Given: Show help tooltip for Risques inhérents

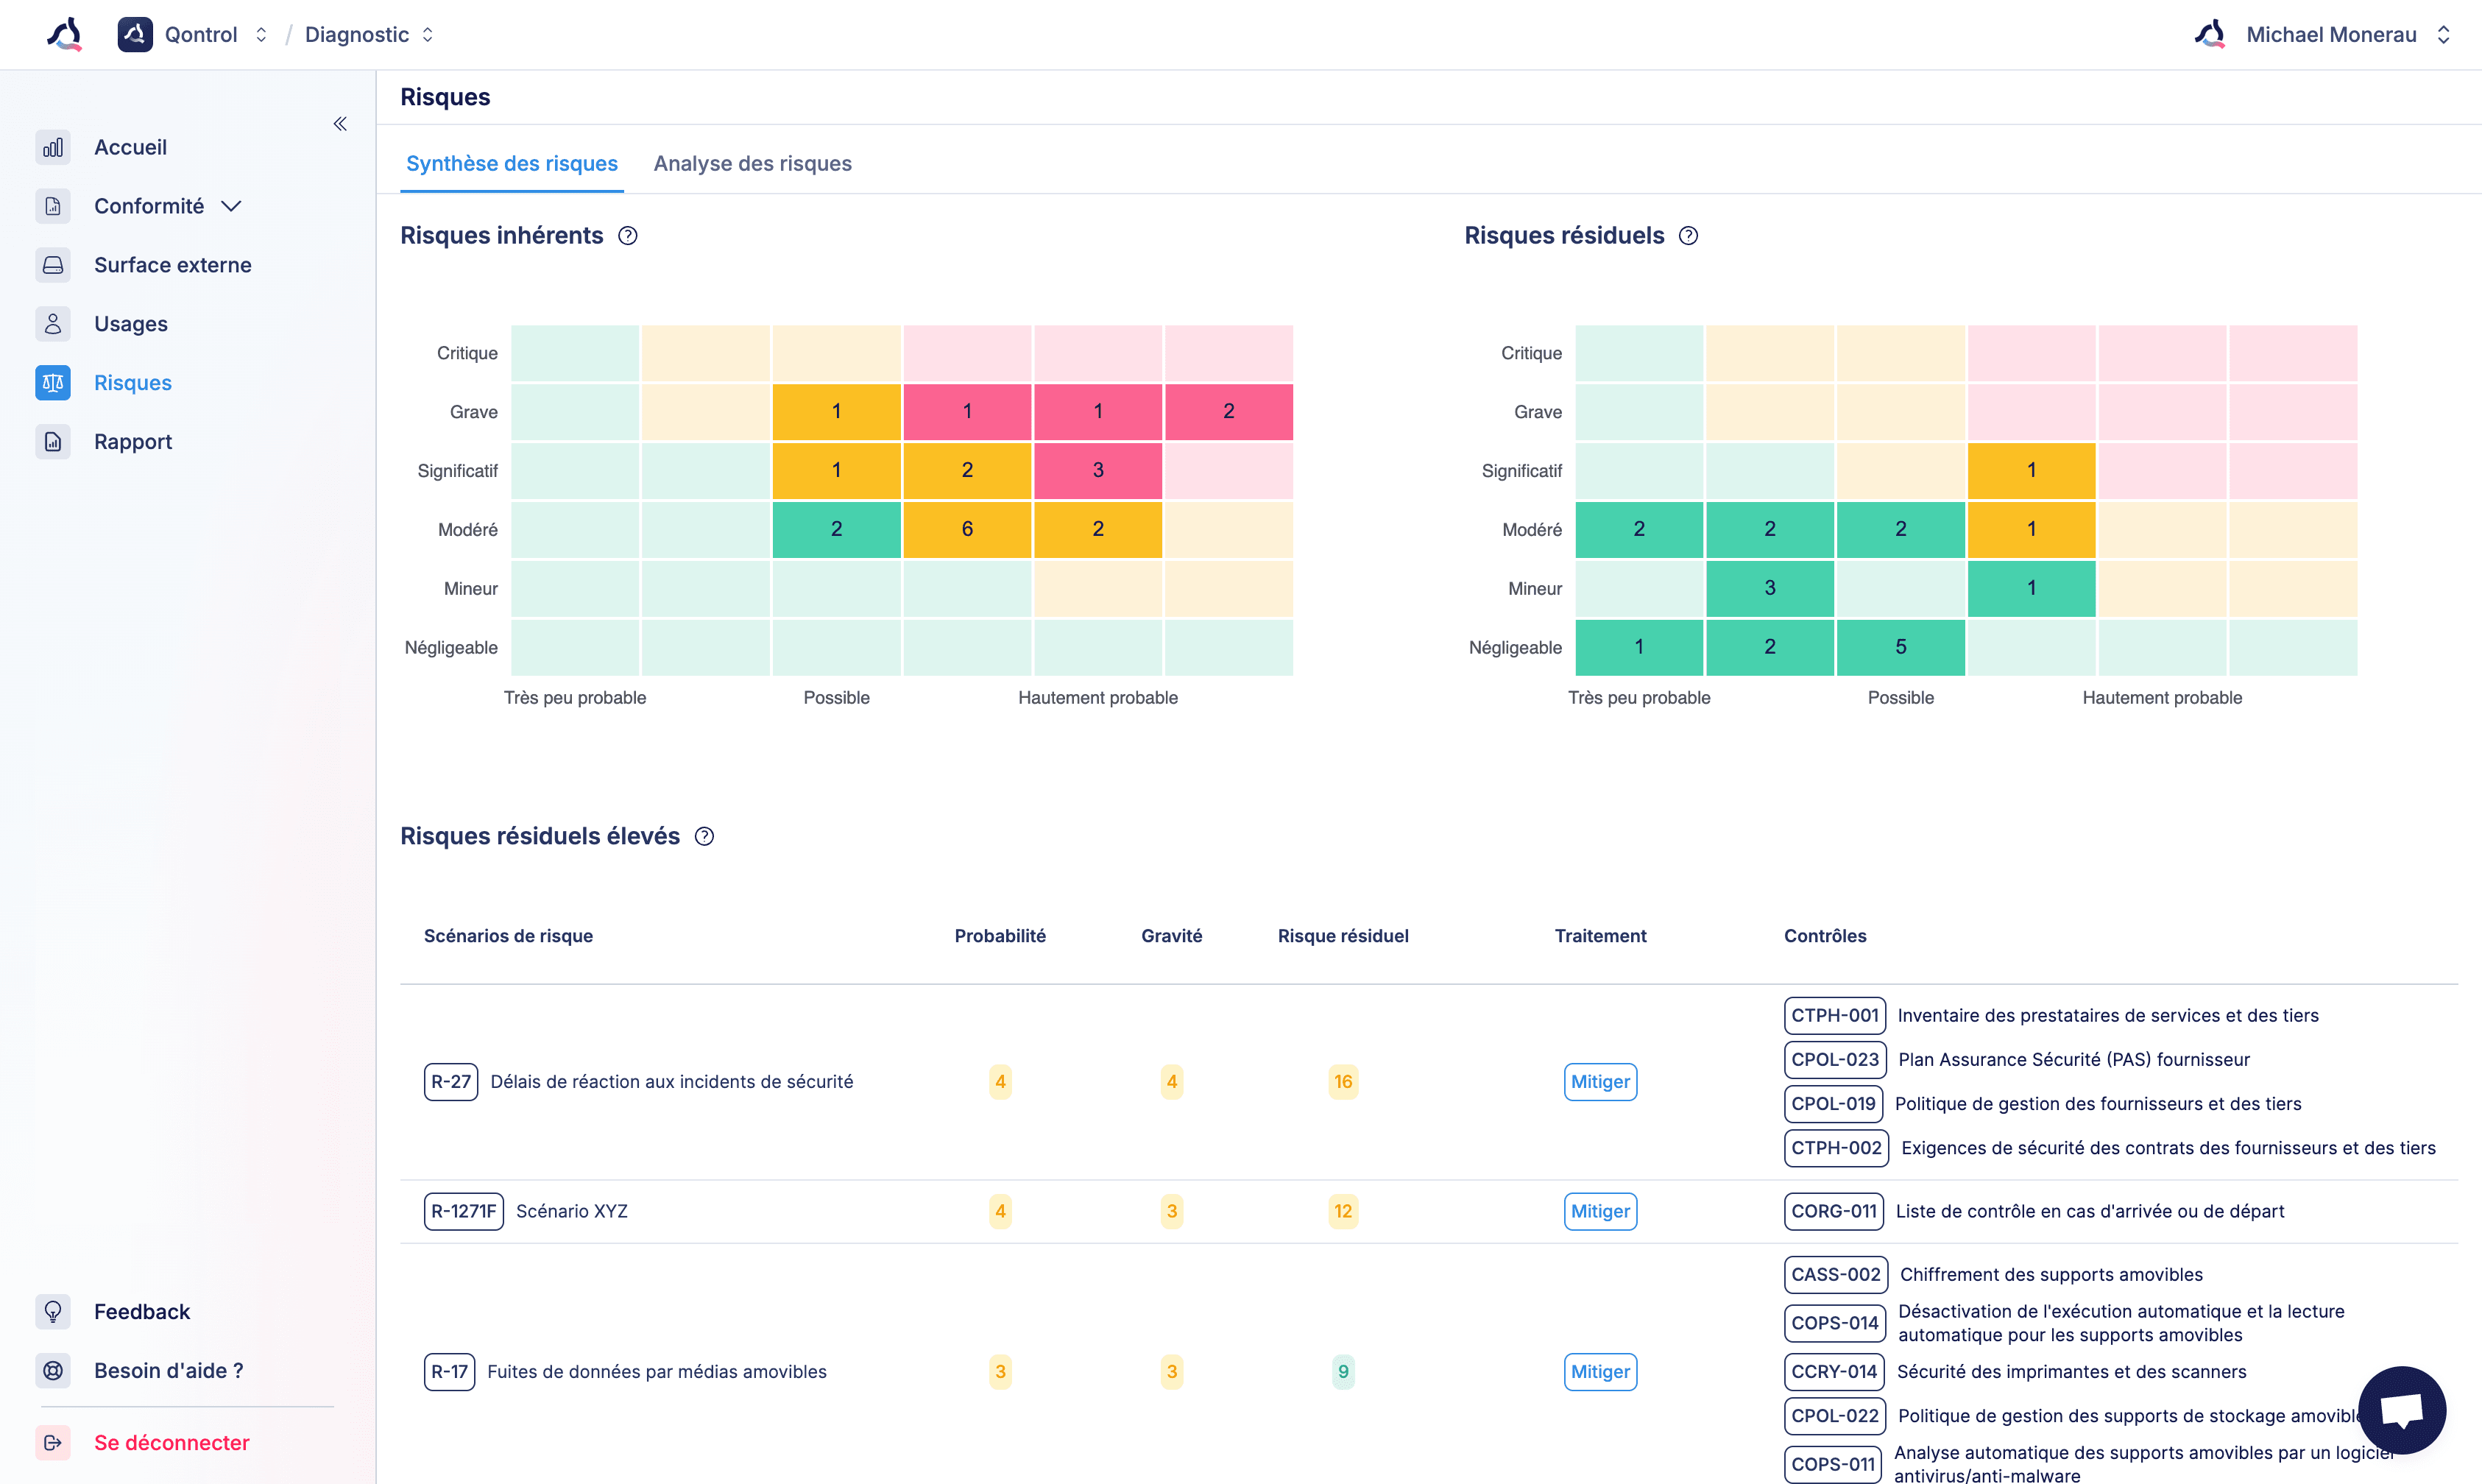Looking at the screenshot, I should coord(628,236).
